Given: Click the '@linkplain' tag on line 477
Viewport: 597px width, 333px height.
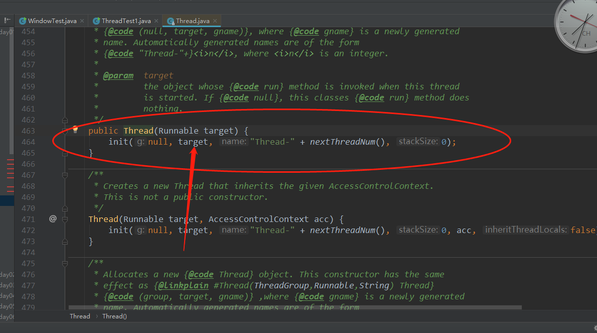Looking at the screenshot, I should tap(183, 285).
